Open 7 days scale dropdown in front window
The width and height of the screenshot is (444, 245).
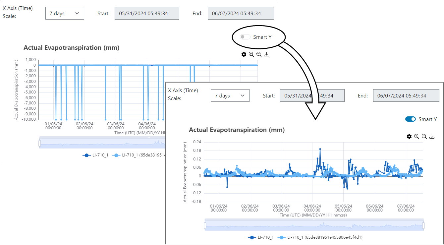(230, 95)
